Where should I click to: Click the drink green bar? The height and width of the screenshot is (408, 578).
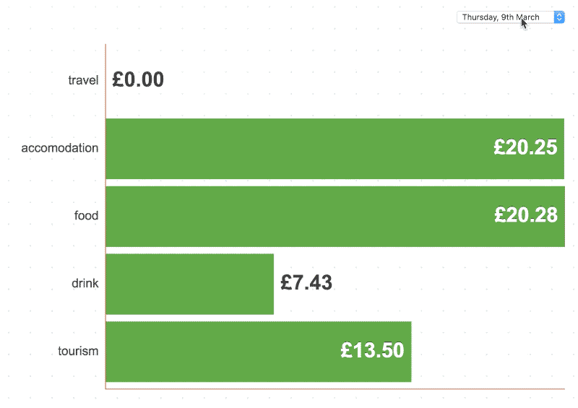(190, 285)
